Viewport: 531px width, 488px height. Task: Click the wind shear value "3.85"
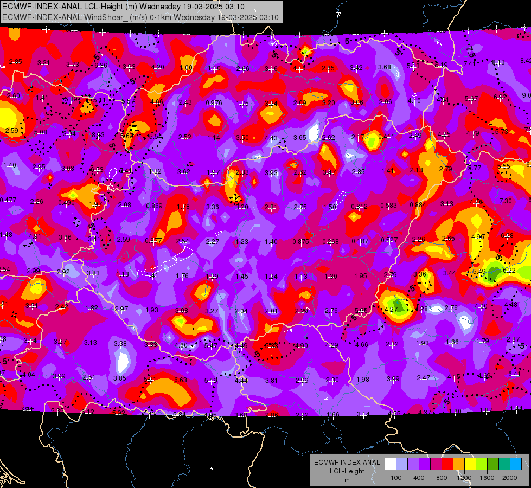(x=119, y=378)
